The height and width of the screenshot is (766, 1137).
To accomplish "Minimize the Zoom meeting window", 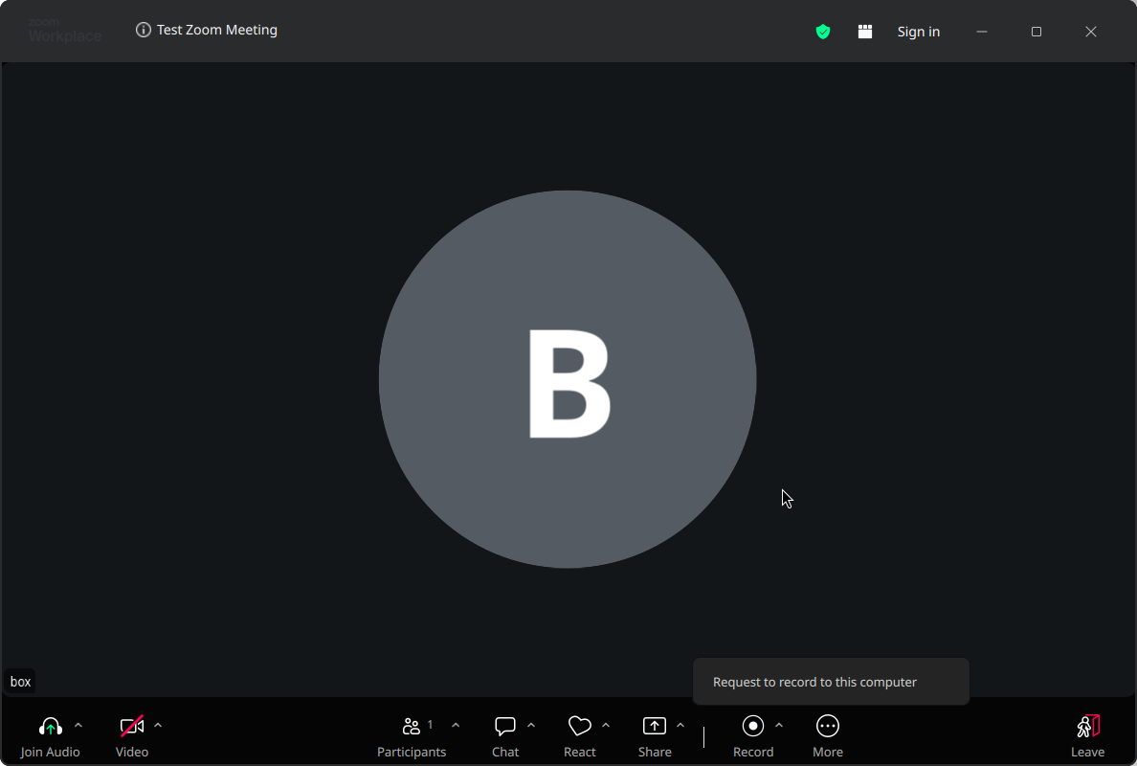I will coord(982,32).
